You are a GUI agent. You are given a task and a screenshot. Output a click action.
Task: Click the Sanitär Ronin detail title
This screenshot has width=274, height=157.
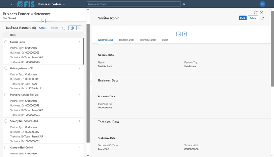tap(109, 18)
